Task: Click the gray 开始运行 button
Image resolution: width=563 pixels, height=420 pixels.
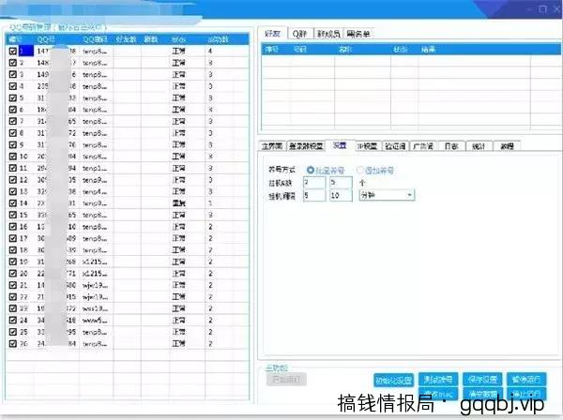Action: pos(286,379)
